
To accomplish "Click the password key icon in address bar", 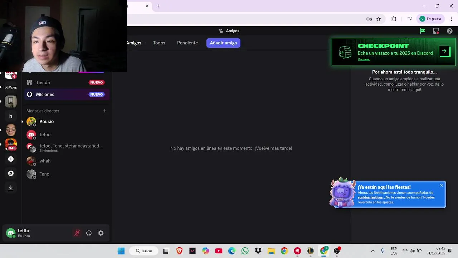I will [x=369, y=19].
